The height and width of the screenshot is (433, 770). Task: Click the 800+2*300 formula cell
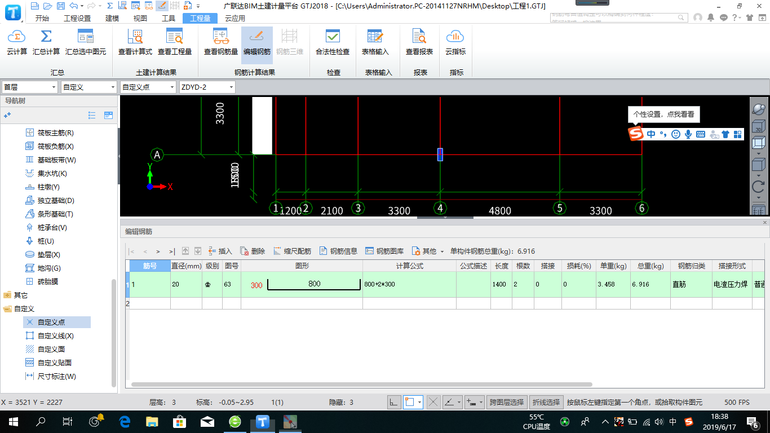[409, 285]
